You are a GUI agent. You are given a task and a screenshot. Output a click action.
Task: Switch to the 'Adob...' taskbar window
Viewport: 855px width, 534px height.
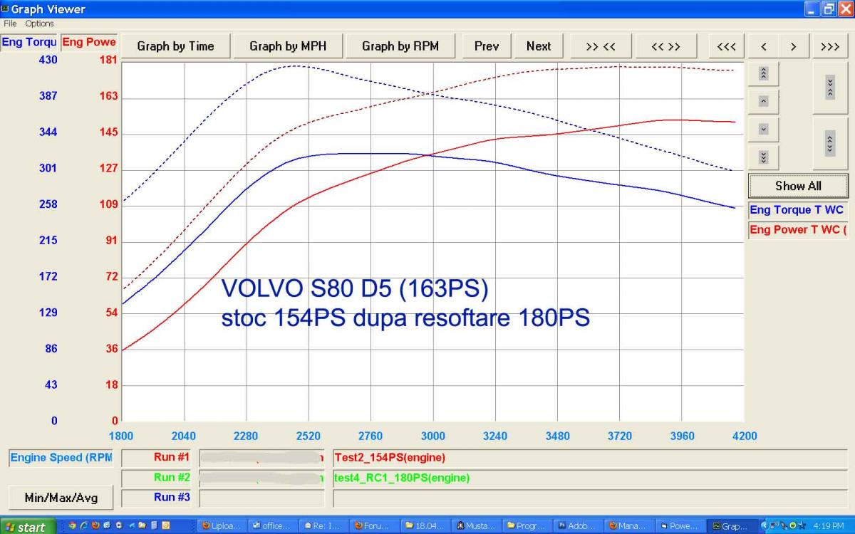(578, 526)
